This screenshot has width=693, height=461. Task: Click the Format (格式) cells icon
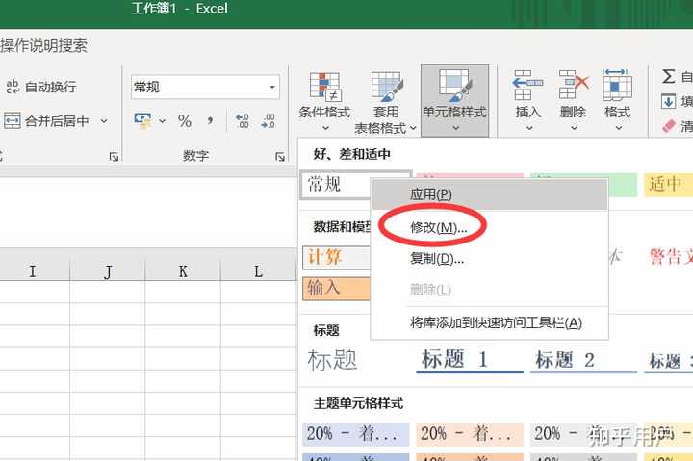[x=617, y=86]
